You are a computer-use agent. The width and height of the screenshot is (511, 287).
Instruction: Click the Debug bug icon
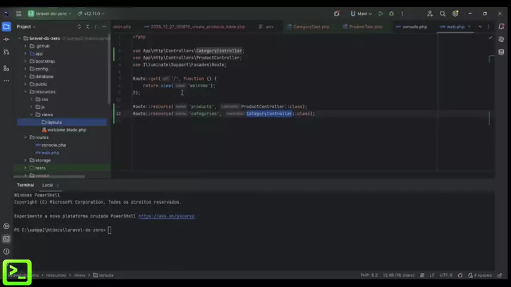[391, 13]
